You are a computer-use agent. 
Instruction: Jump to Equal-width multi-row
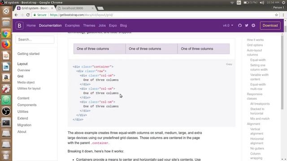click(258, 87)
